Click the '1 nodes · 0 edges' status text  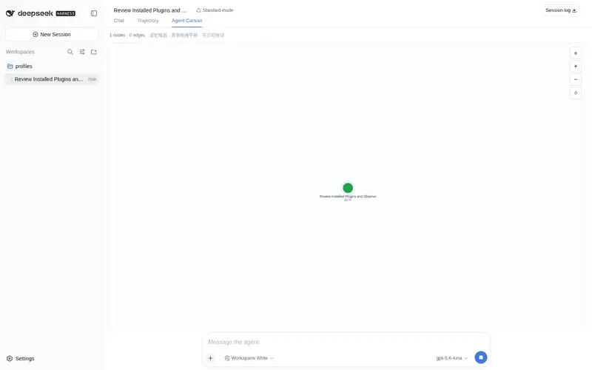[x=127, y=35]
